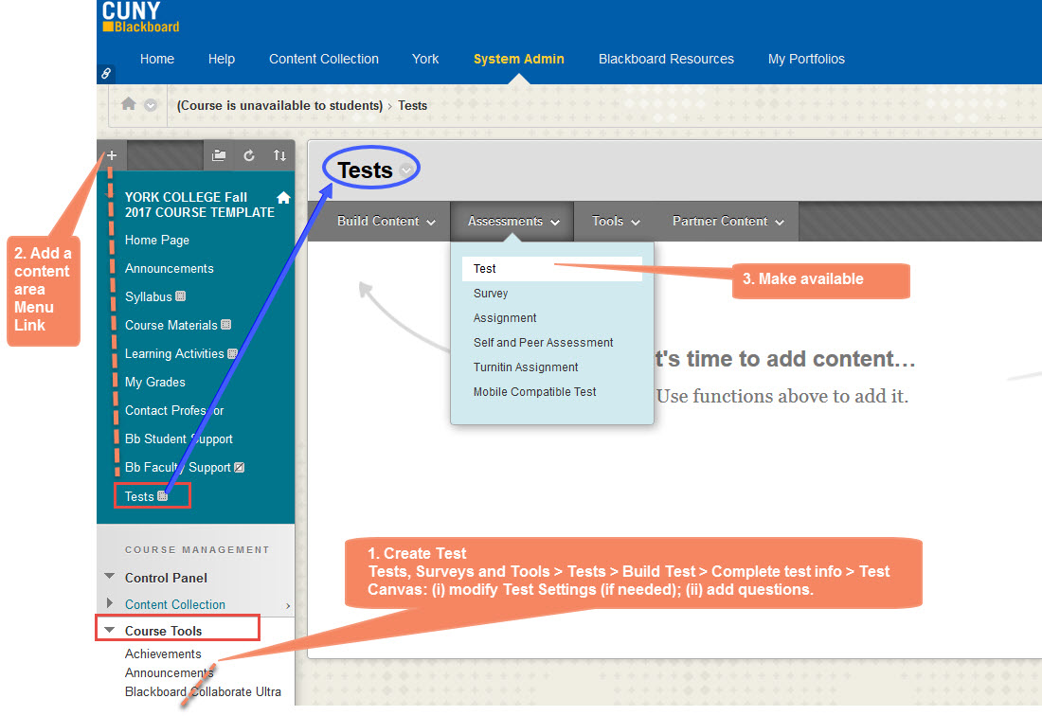Expand the breadcrumb chevron next to home icon
Viewport: 1042px width, 716px height.
(149, 105)
